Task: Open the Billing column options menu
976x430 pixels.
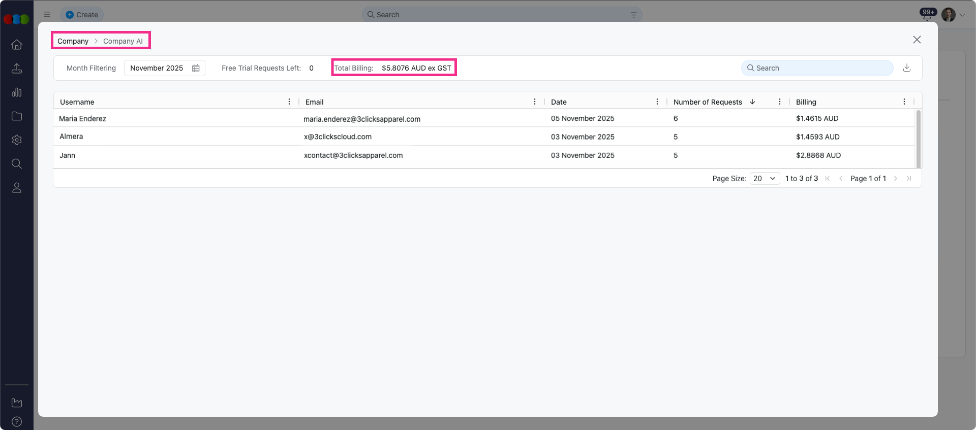Action: (x=904, y=102)
